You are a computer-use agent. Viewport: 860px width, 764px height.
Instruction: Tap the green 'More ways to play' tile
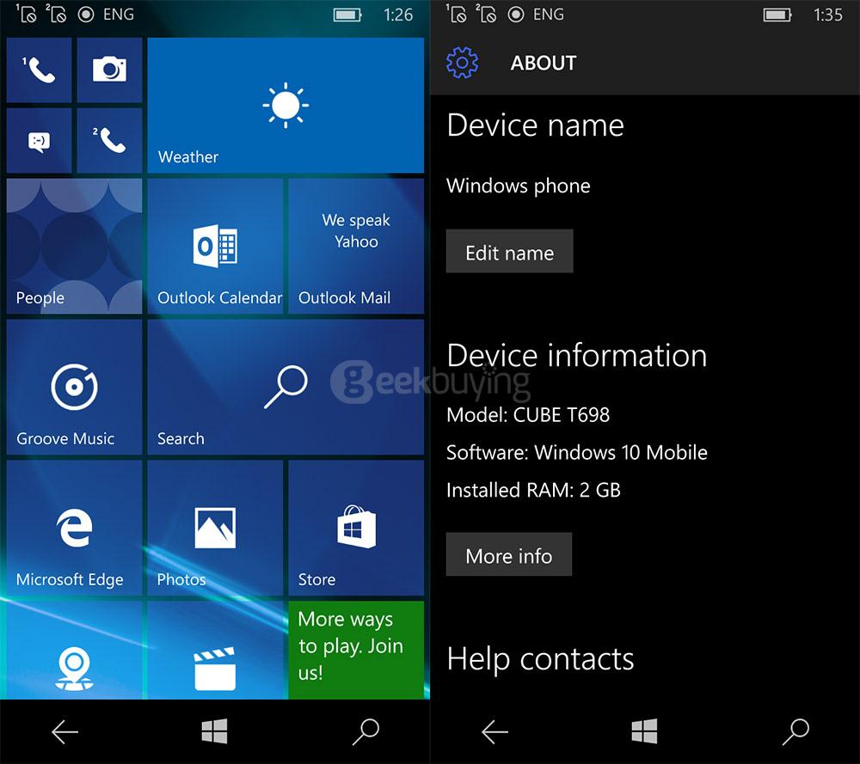[x=356, y=649]
